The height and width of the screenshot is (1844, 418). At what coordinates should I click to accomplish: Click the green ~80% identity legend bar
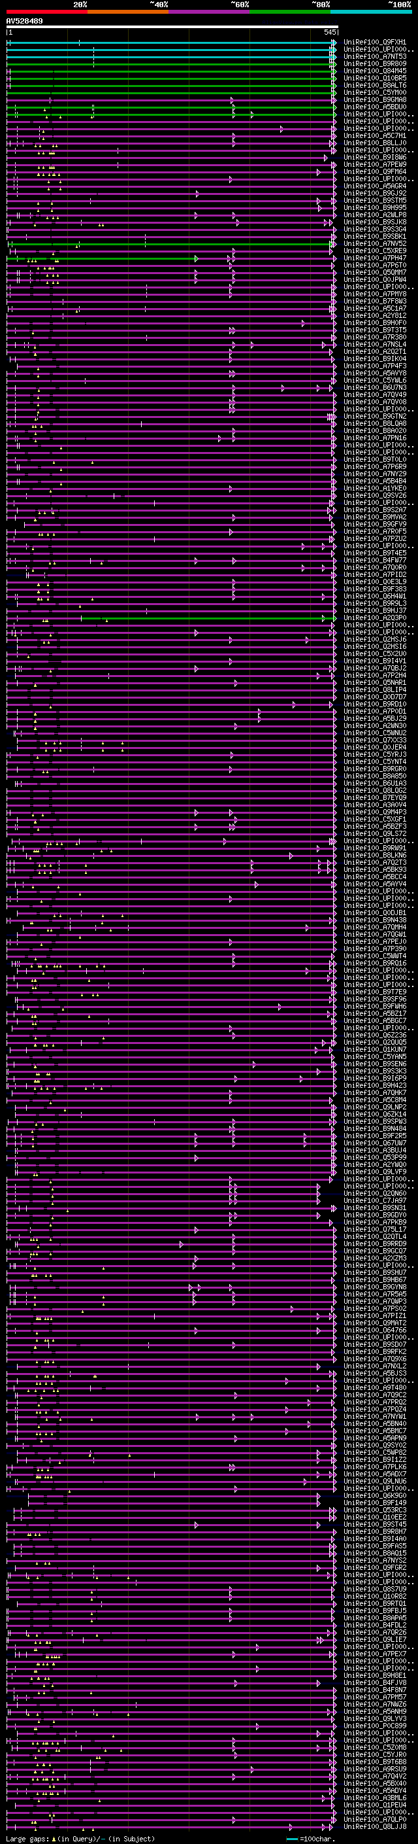[x=290, y=12]
